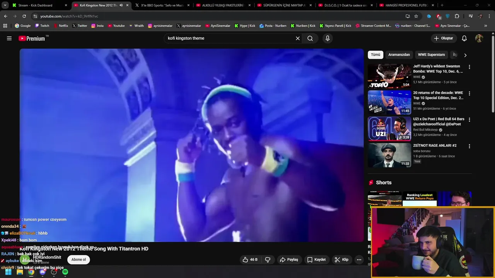This screenshot has height=278, width=495.
Task: Mute the Kofi Kingston tab audio
Action: 121,5
